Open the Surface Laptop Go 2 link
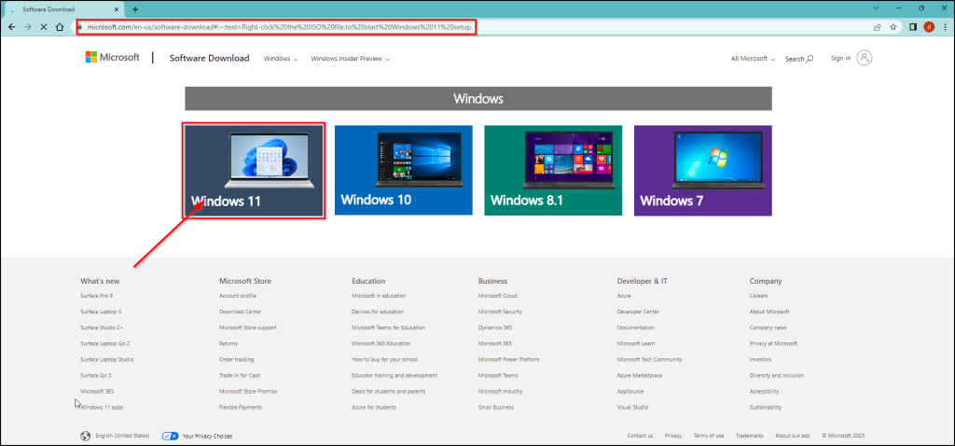The image size is (955, 446). (104, 343)
